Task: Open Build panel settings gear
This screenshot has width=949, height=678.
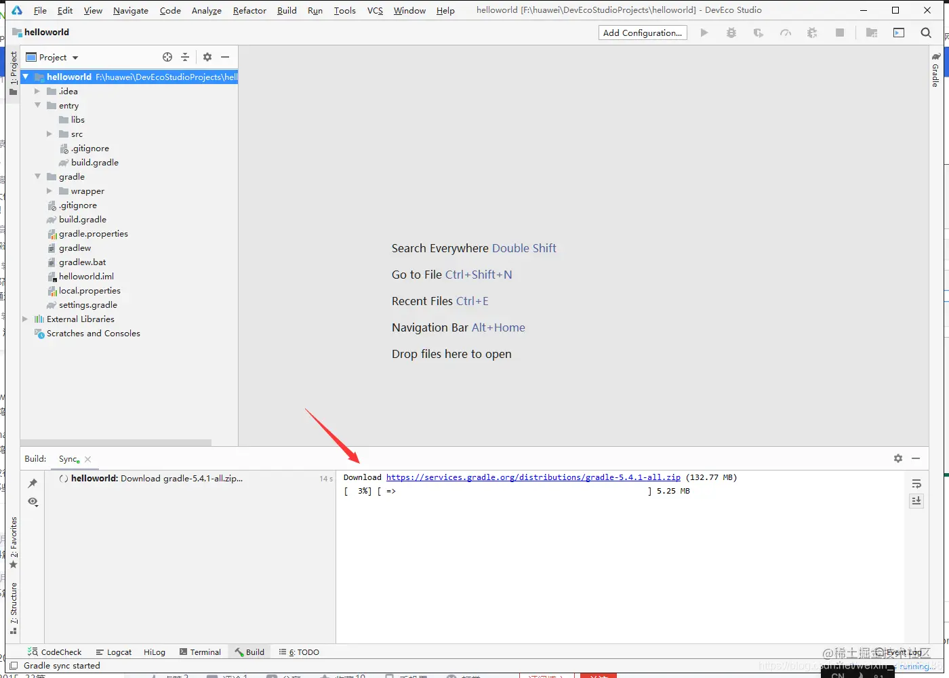Action: [898, 458]
